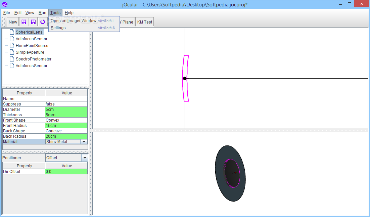Image resolution: width=370 pixels, height=217 pixels.
Task: Click the New toolbar button
Action: (13, 22)
